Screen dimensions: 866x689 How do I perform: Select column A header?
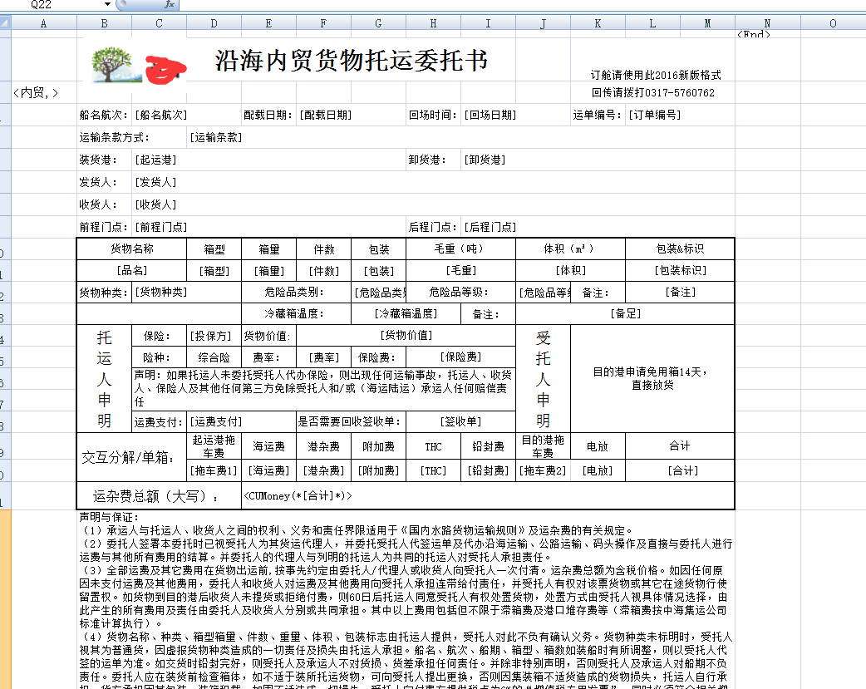click(x=43, y=23)
